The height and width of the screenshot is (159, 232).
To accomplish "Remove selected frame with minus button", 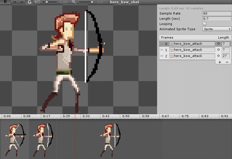I will [x=227, y=62].
